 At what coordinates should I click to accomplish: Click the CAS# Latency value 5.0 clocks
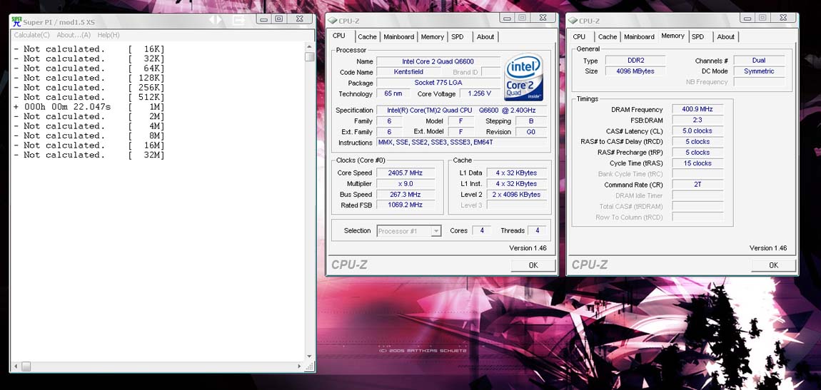[697, 130]
